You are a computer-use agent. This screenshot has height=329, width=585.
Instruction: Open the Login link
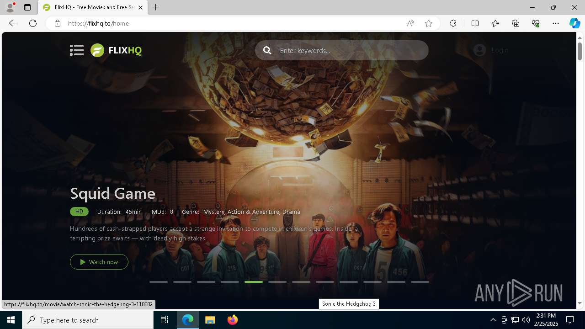[x=491, y=50]
